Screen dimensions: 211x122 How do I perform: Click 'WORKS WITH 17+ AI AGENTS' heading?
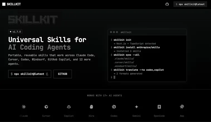pos(104,95)
